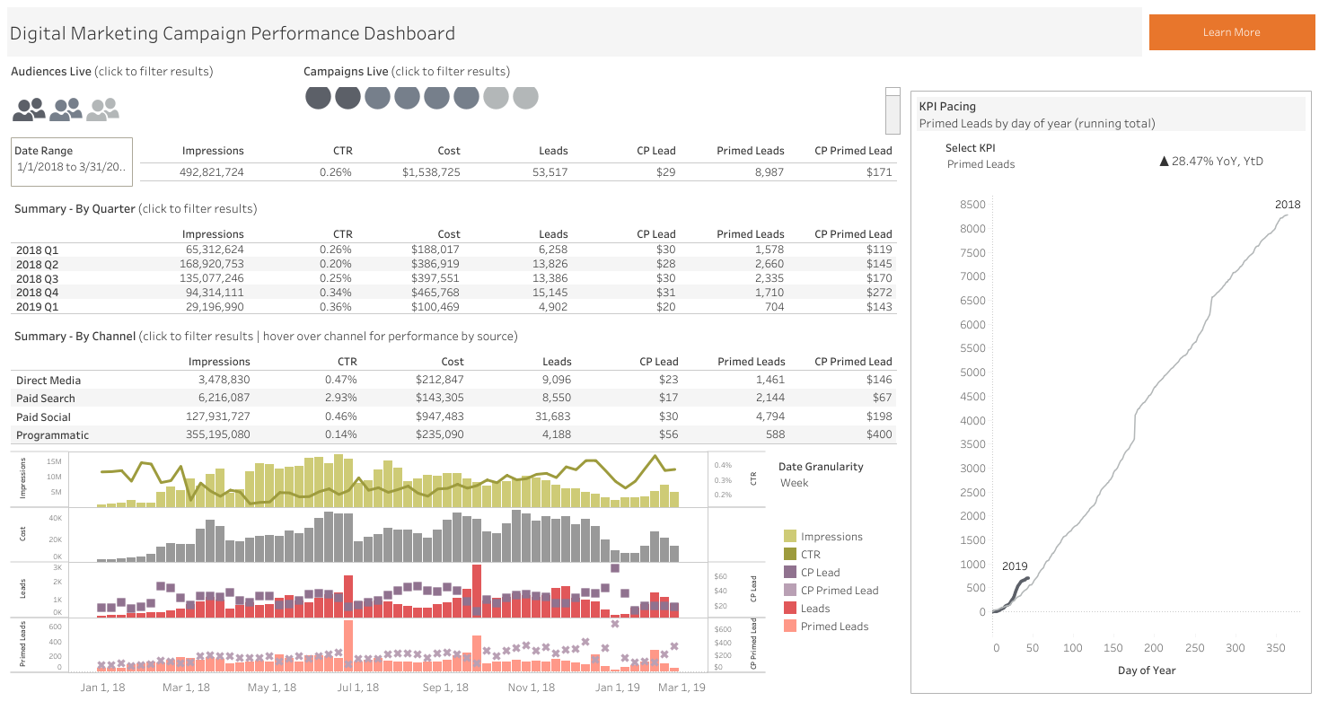Image resolution: width=1328 pixels, height=710 pixels.
Task: Select the Paid Social channel row
Action: (x=453, y=416)
